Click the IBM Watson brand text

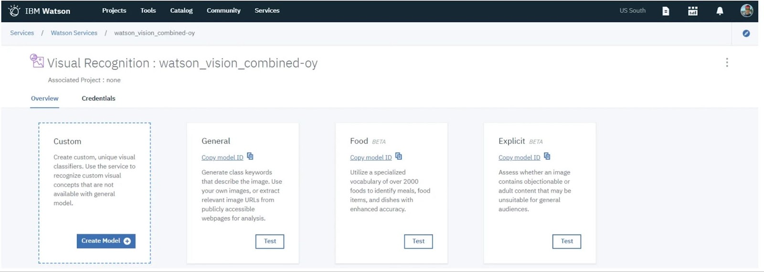coord(47,11)
